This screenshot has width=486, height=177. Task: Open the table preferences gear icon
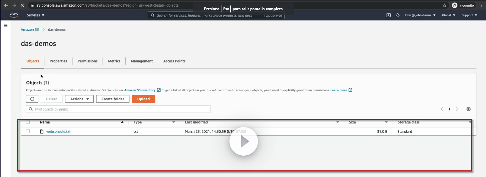tap(469, 109)
